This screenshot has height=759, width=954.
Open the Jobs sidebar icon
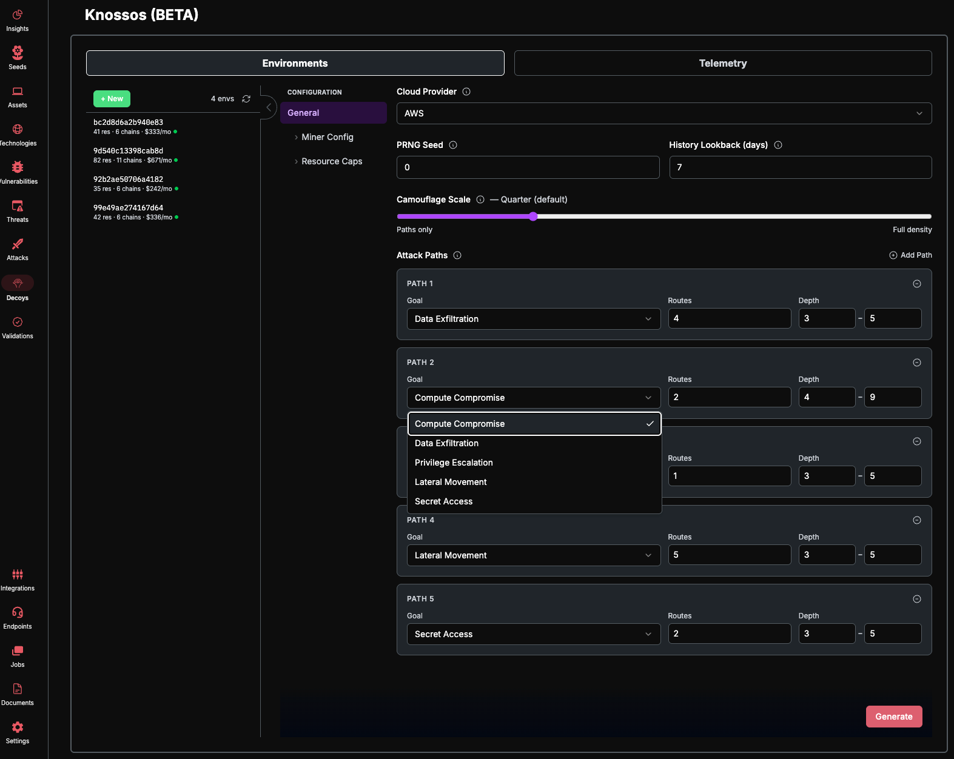pos(18,650)
